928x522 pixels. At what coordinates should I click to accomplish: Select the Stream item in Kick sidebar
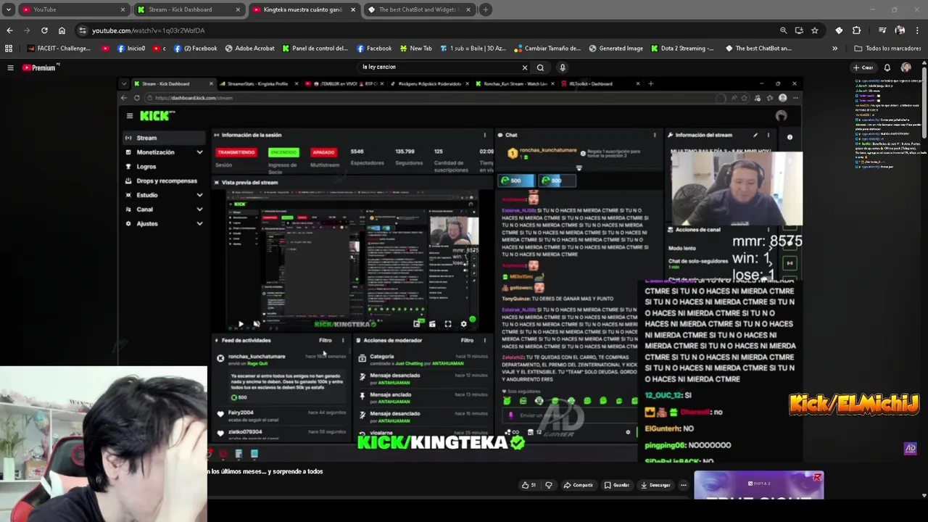pyautogui.click(x=165, y=138)
